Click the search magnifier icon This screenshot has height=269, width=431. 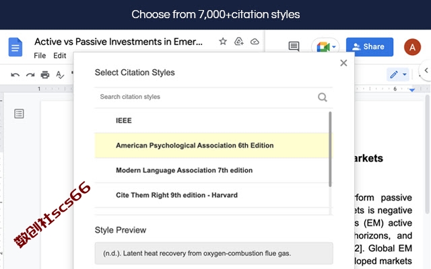322,97
